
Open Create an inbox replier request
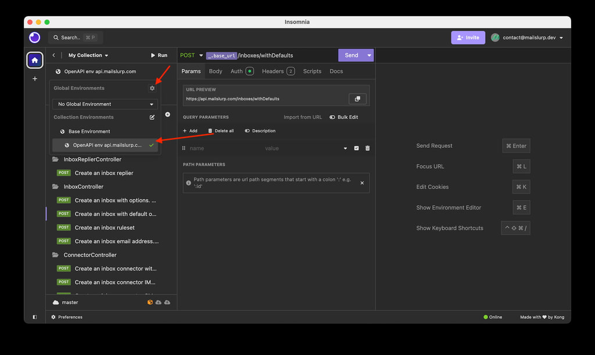(104, 173)
